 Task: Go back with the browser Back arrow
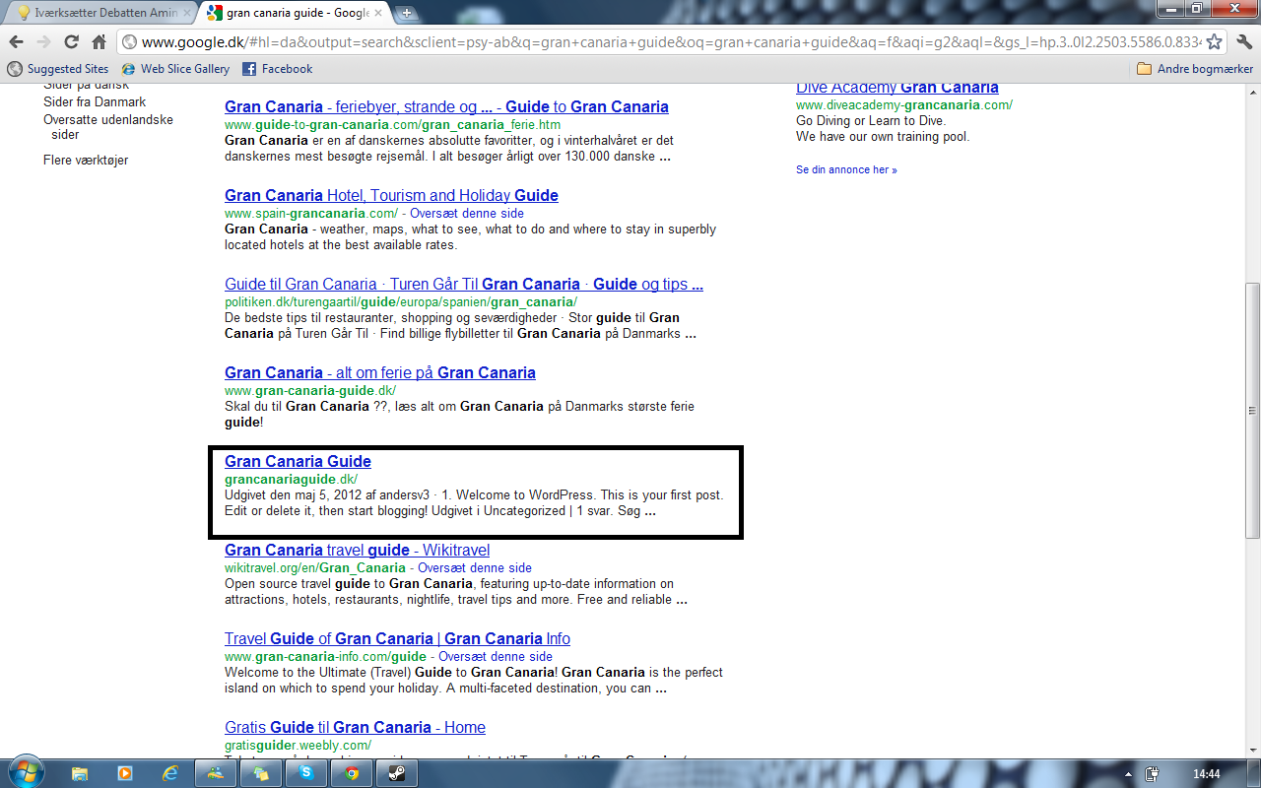coord(17,42)
